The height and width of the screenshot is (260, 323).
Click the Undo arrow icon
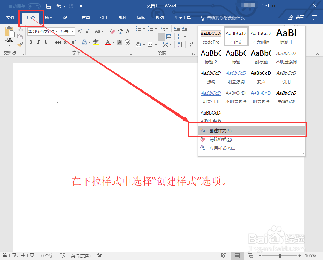pyautogui.click(x=59, y=6)
